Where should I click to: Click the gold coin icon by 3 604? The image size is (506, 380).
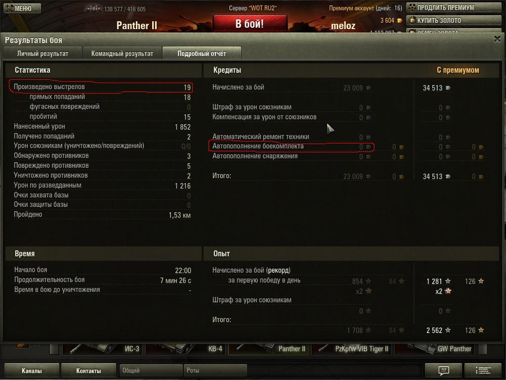(399, 21)
